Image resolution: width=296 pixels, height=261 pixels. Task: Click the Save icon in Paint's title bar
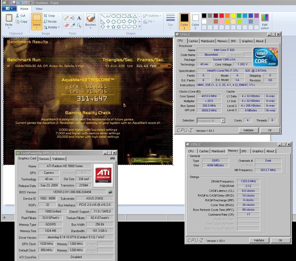14,3
